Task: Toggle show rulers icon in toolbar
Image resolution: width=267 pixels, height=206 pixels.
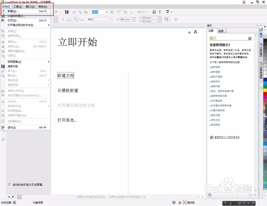Action: (120, 12)
